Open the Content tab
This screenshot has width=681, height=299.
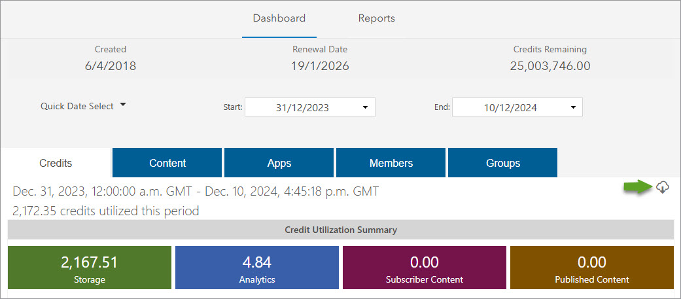167,163
